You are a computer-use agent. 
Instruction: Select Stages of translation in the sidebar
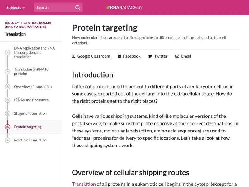[31, 113]
